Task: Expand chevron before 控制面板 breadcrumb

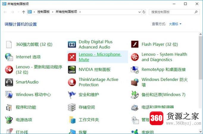Action: 34,12
